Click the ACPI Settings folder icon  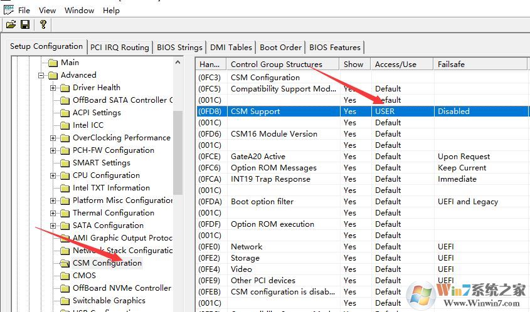pyautogui.click(x=65, y=113)
